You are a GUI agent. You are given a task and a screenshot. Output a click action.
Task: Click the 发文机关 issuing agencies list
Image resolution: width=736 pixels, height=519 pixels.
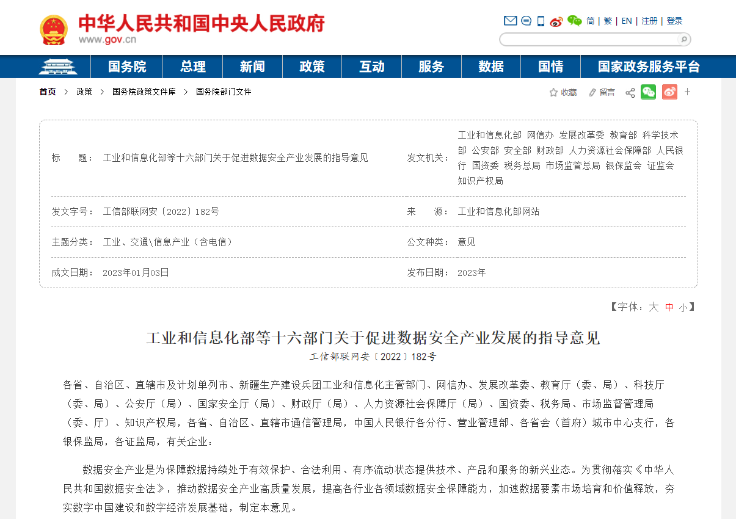pos(570,158)
